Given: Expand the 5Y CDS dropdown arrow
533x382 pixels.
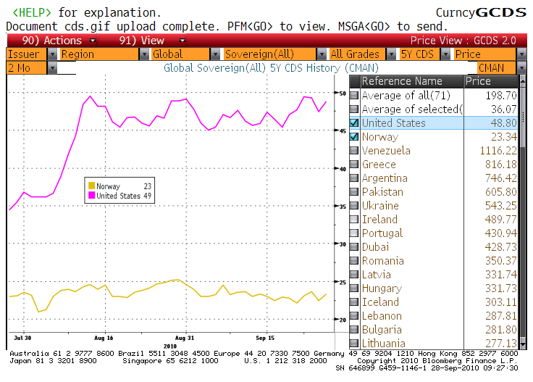Looking at the screenshot, I should coord(445,54).
